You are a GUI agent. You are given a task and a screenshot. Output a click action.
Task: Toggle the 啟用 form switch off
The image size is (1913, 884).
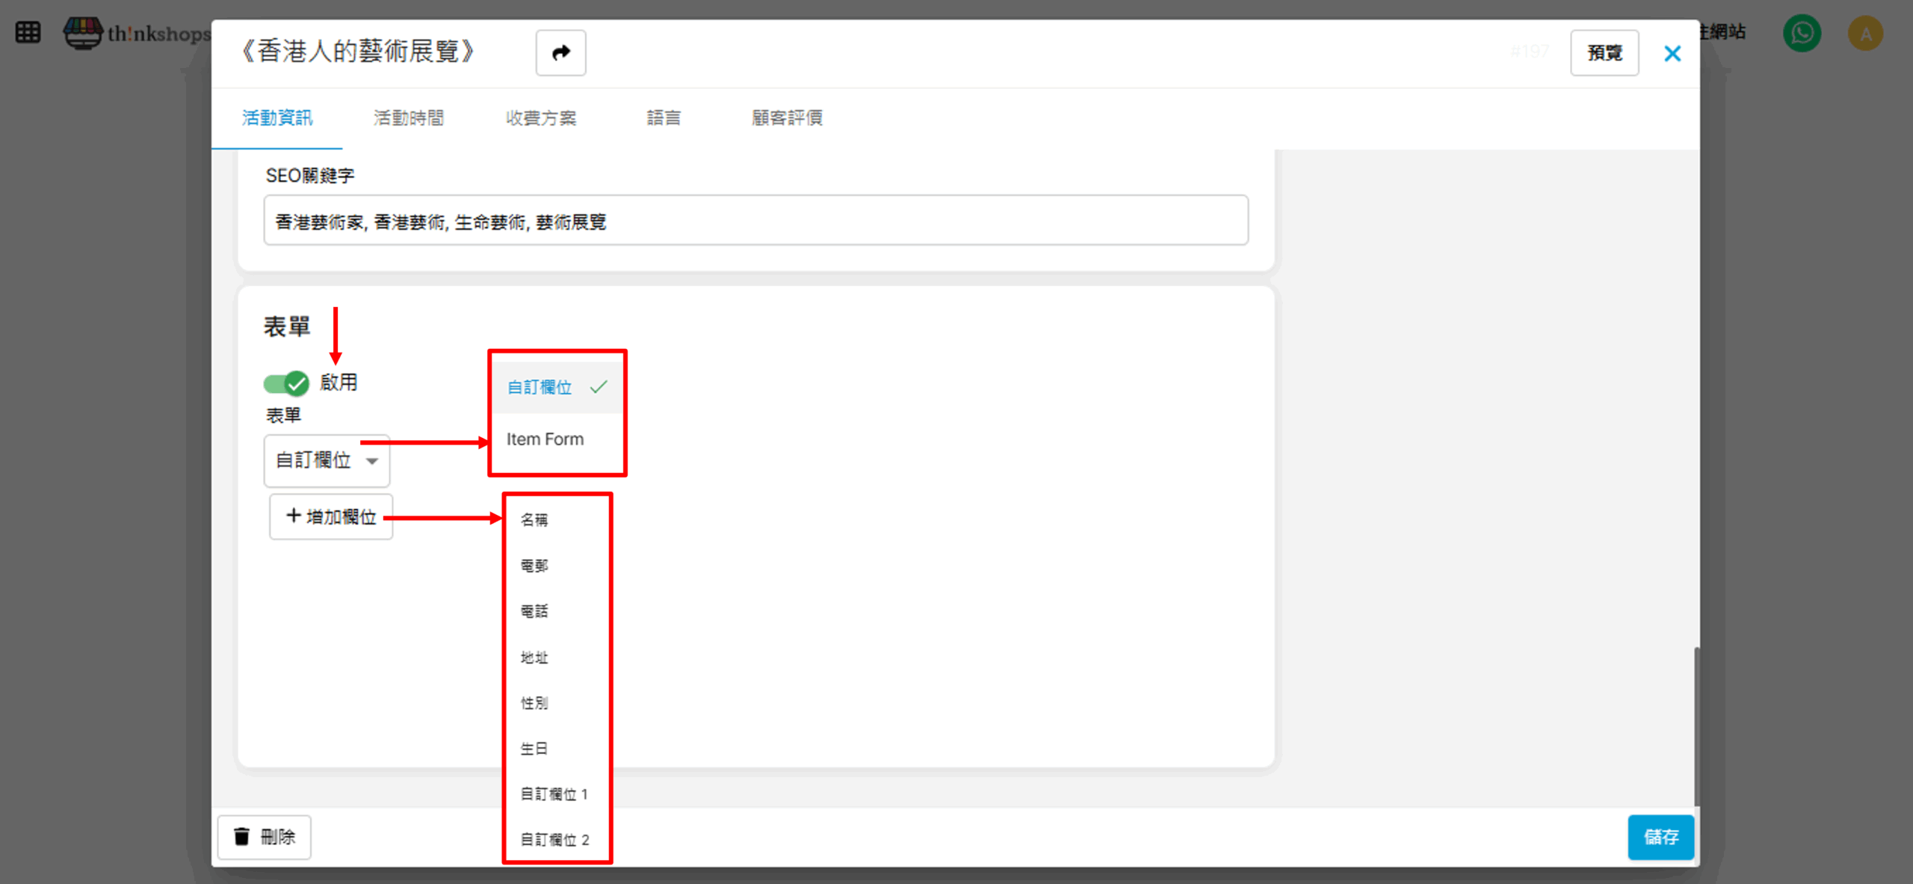(286, 383)
